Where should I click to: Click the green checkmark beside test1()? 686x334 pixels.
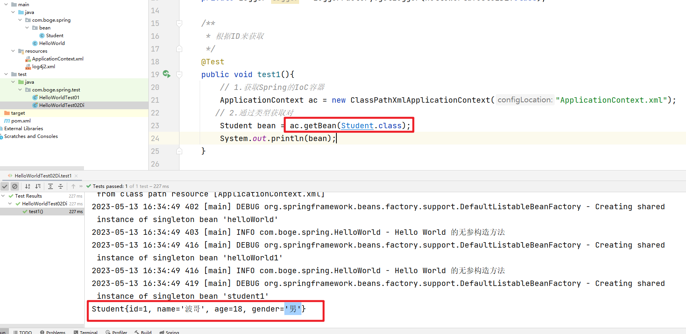pyautogui.click(x=25, y=212)
